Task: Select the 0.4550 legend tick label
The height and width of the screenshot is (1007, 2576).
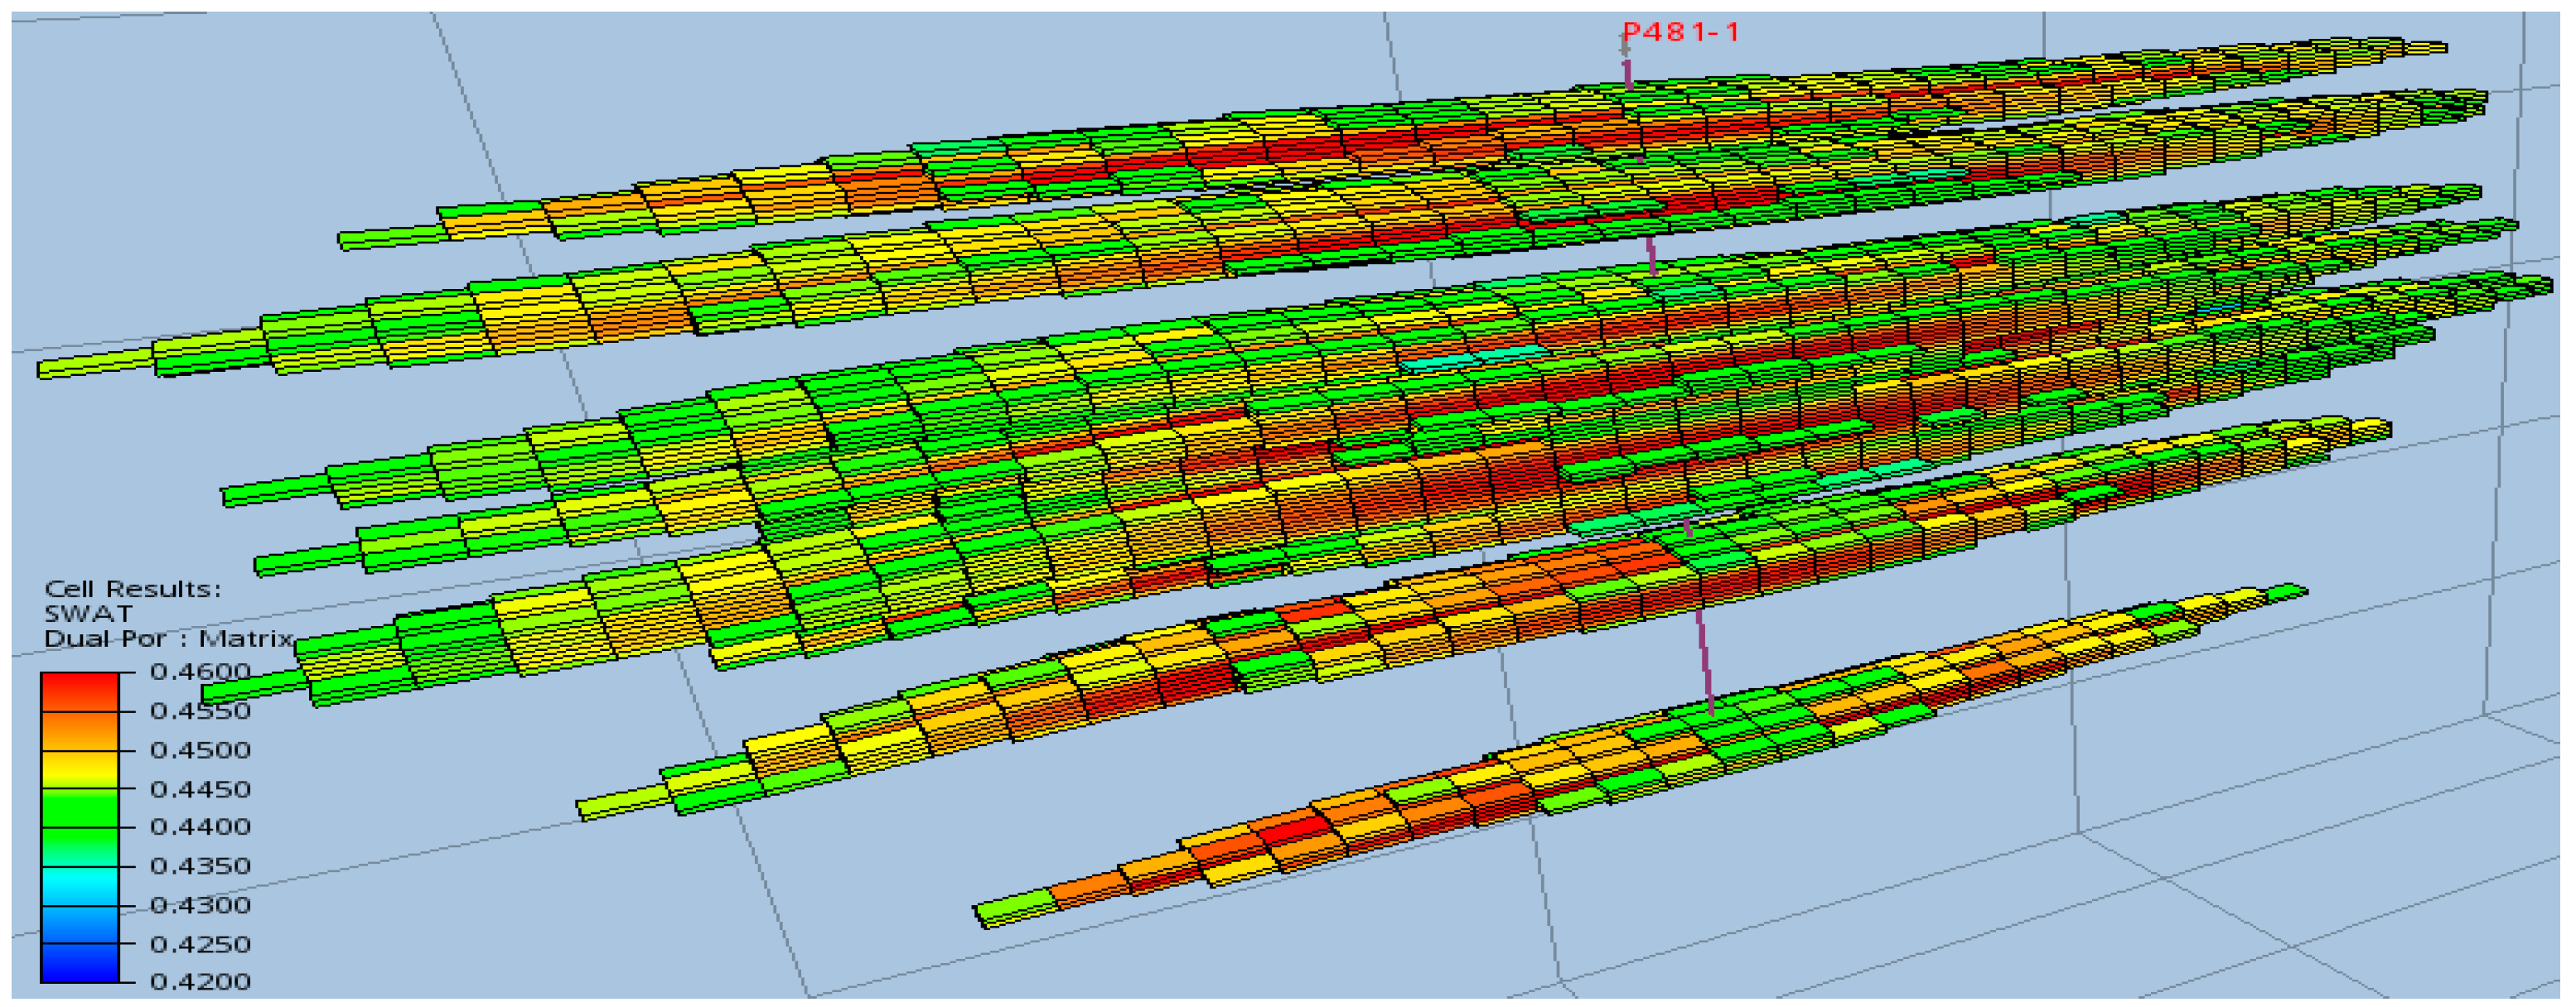Action: (200, 711)
